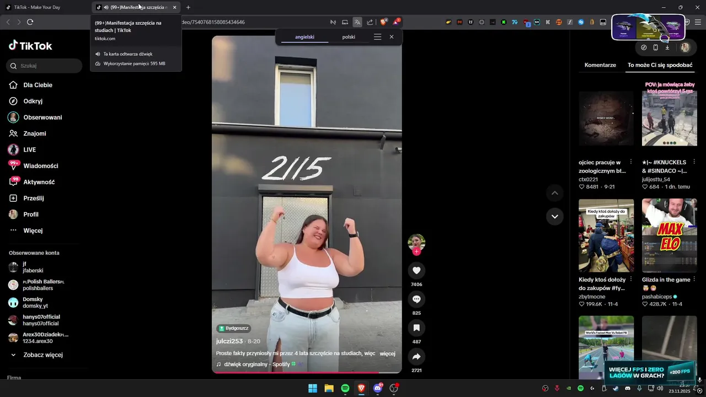Open translation options menu

tap(377, 37)
